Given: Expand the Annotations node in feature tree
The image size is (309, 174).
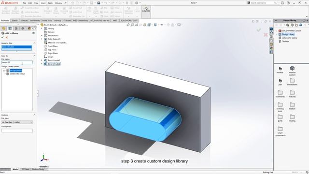Looking at the screenshot, I should pyautogui.click(x=42, y=35).
